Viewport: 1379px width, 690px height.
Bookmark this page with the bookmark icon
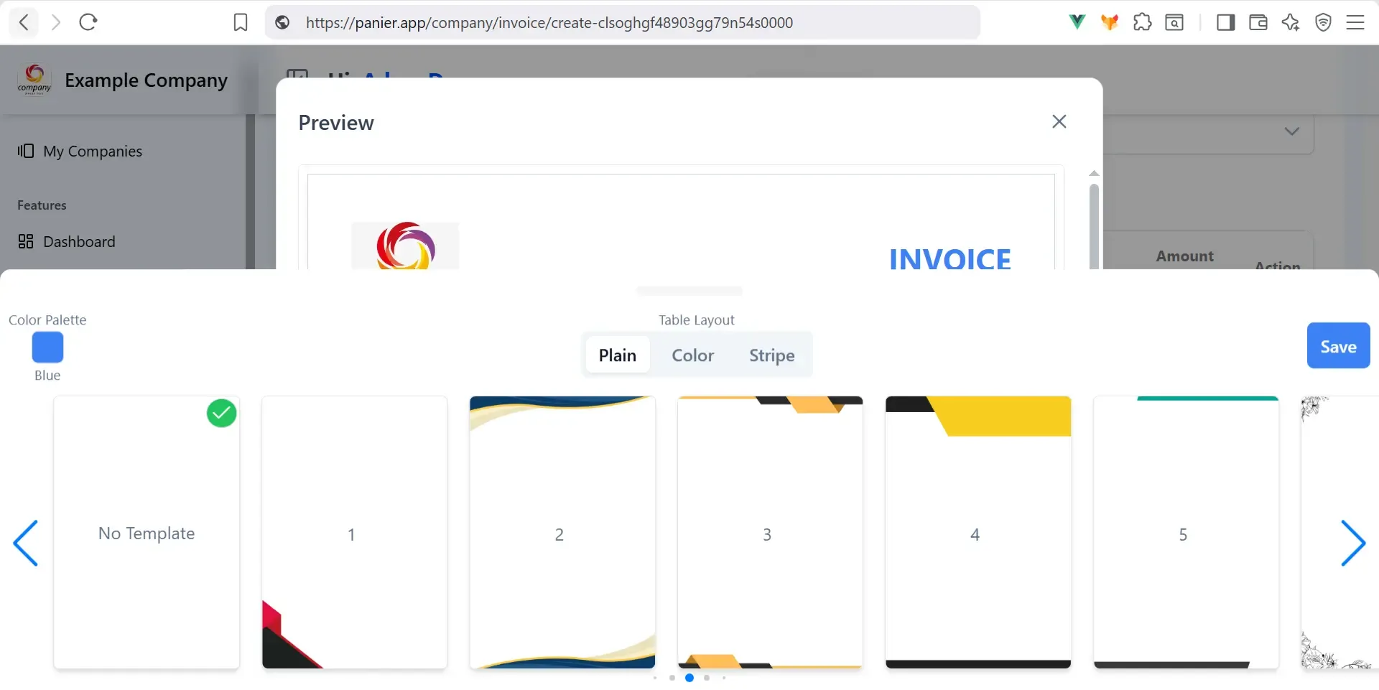[x=241, y=23]
